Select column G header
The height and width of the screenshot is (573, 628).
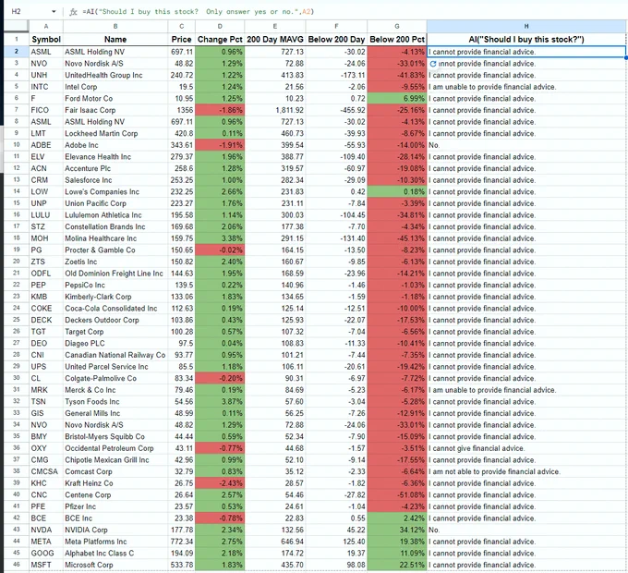click(396, 26)
